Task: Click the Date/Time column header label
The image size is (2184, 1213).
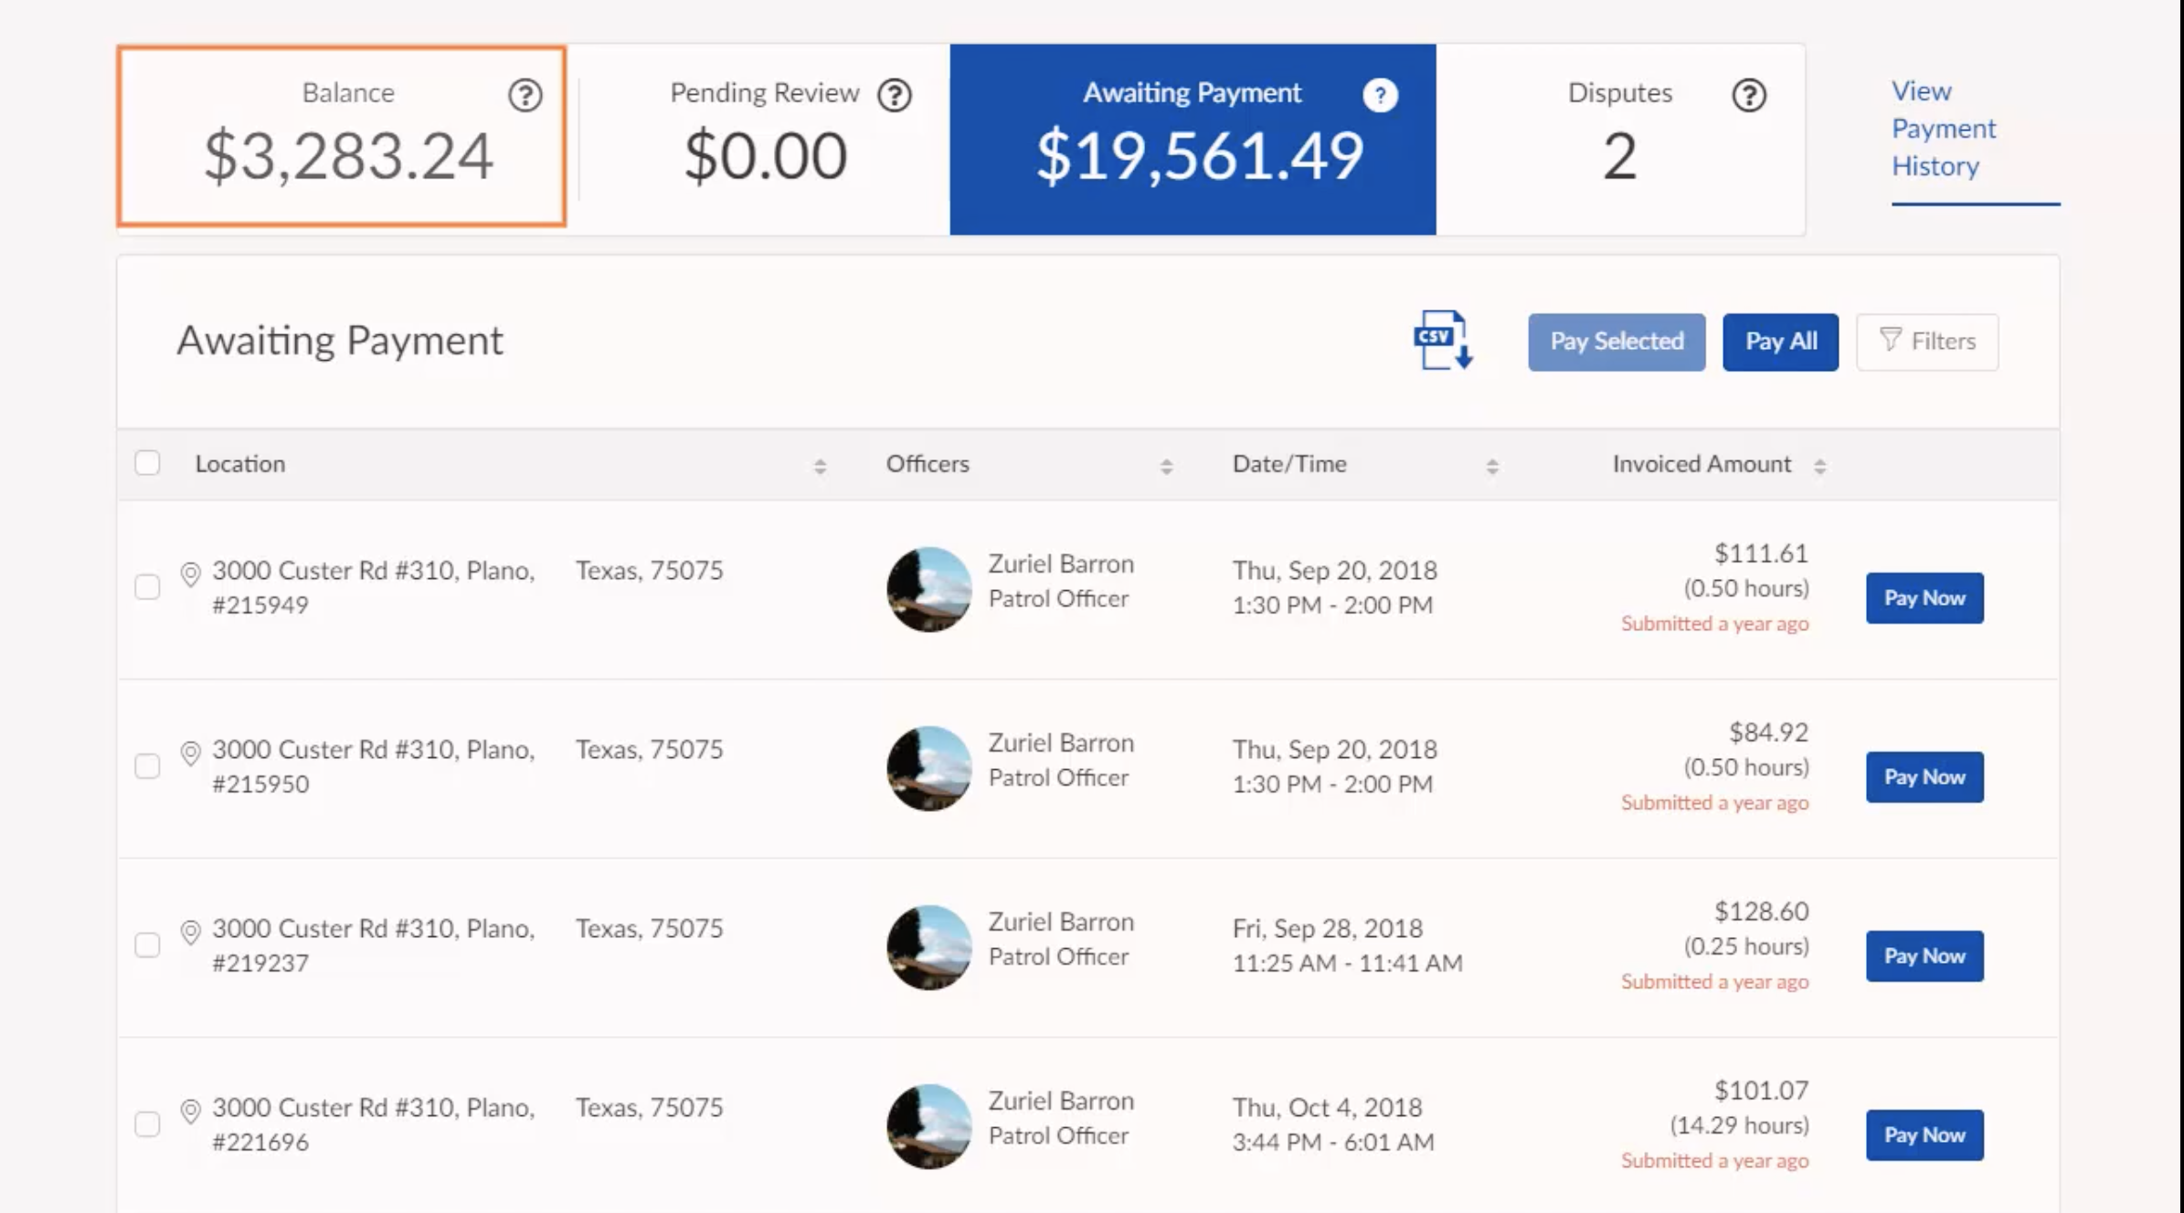Action: 1289,464
